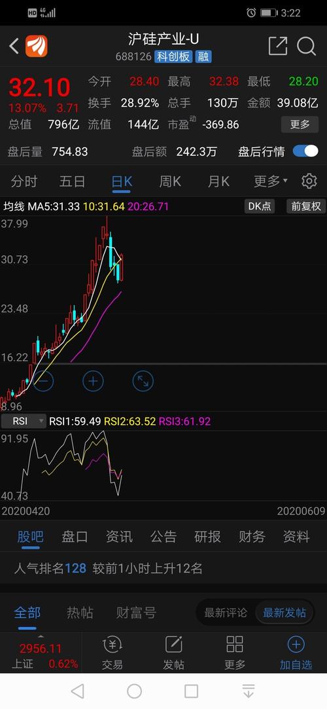This screenshot has width=327, height=709.
Task: Switch to 最新评论 sorting
Action: (226, 613)
